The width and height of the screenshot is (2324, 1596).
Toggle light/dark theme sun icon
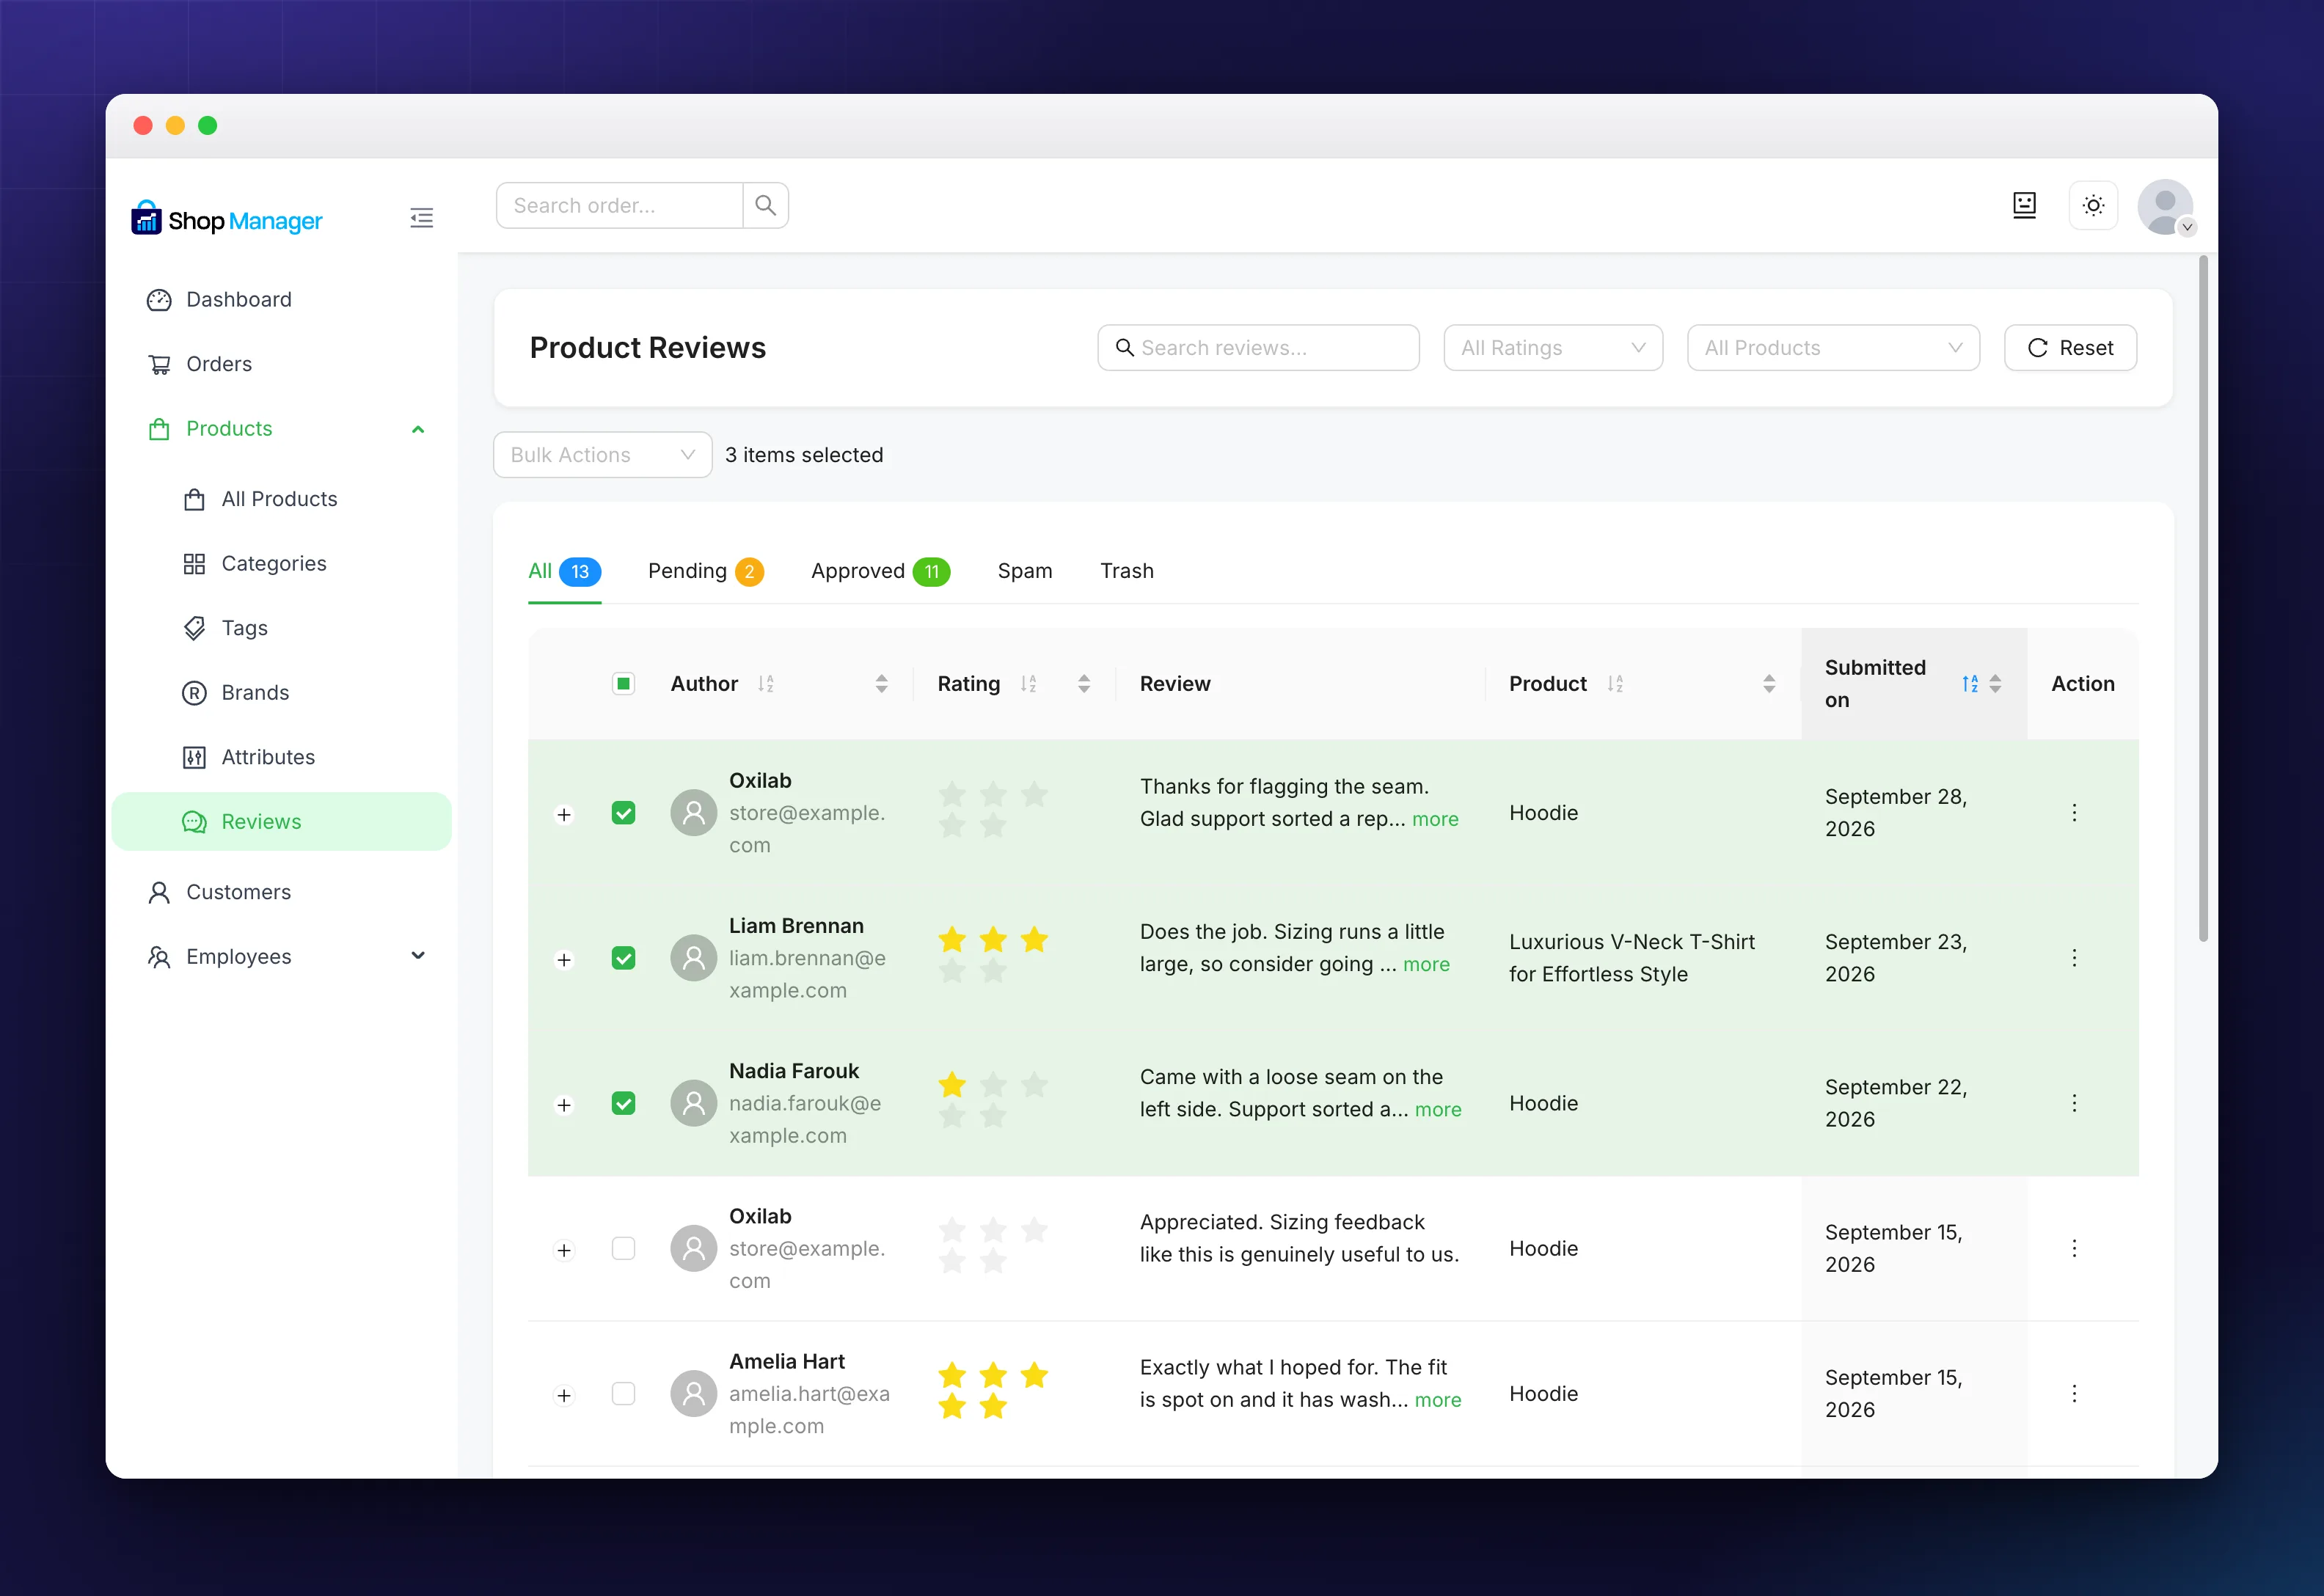[x=2093, y=206]
